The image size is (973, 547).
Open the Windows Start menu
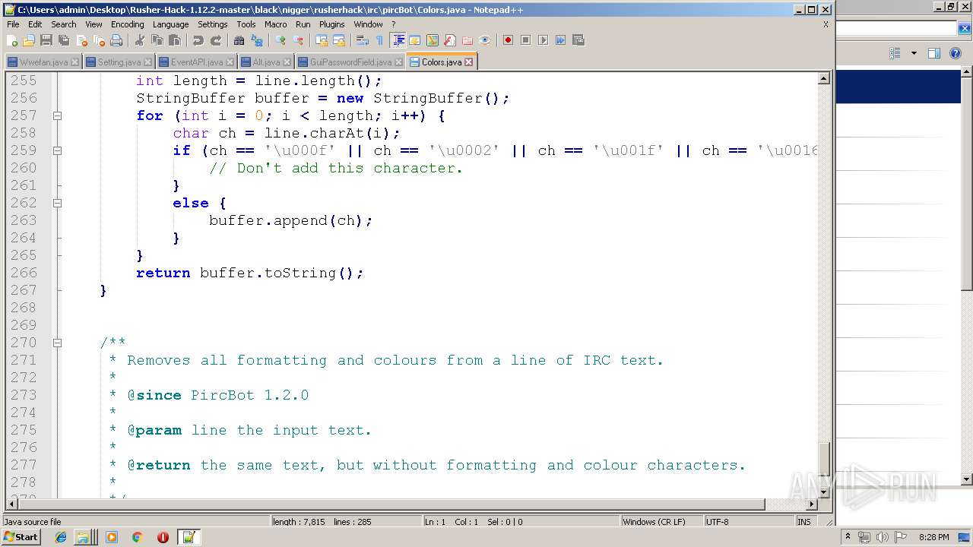pyautogui.click(x=21, y=537)
